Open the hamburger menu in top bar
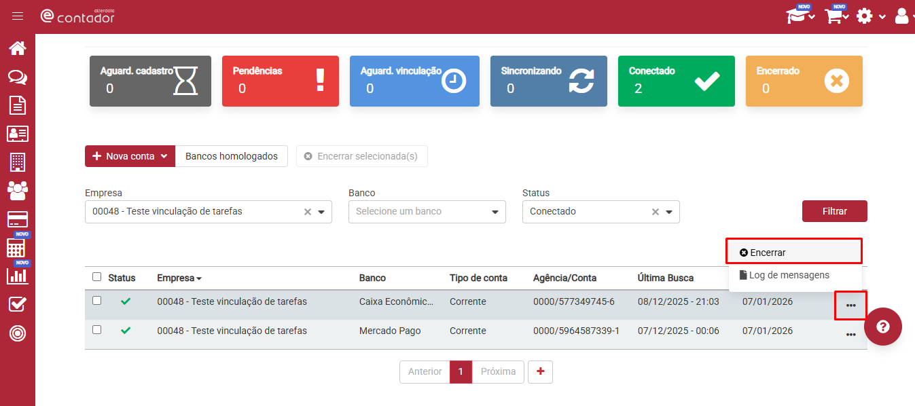Image resolution: width=915 pixels, height=406 pixels. [x=18, y=16]
